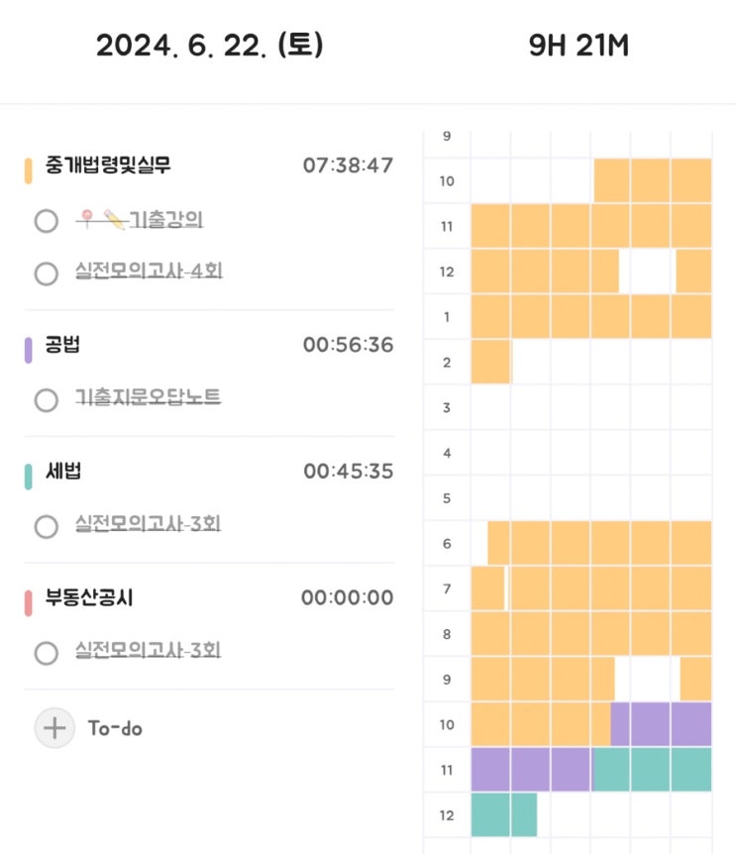The image size is (736, 854).
Task: Click the 00:56:36 timer for 공법
Action: pyautogui.click(x=348, y=346)
